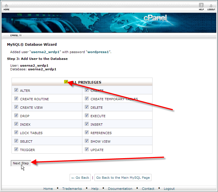Image resolution: width=218 pixels, height=192 pixels.
Task: Click Database: userna2_wrdp1 text
Action: tap(33, 69)
